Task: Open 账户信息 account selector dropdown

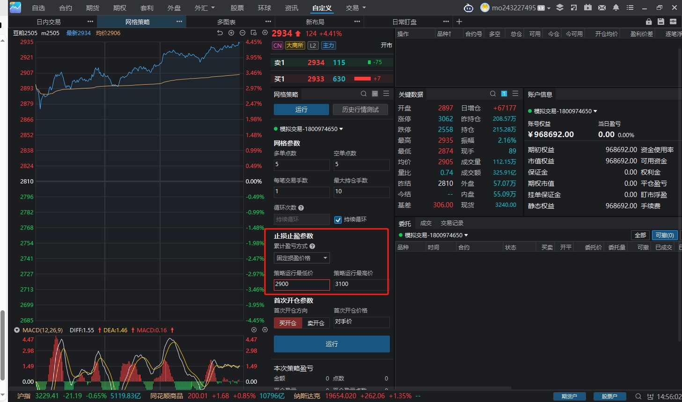Action: coord(563,111)
